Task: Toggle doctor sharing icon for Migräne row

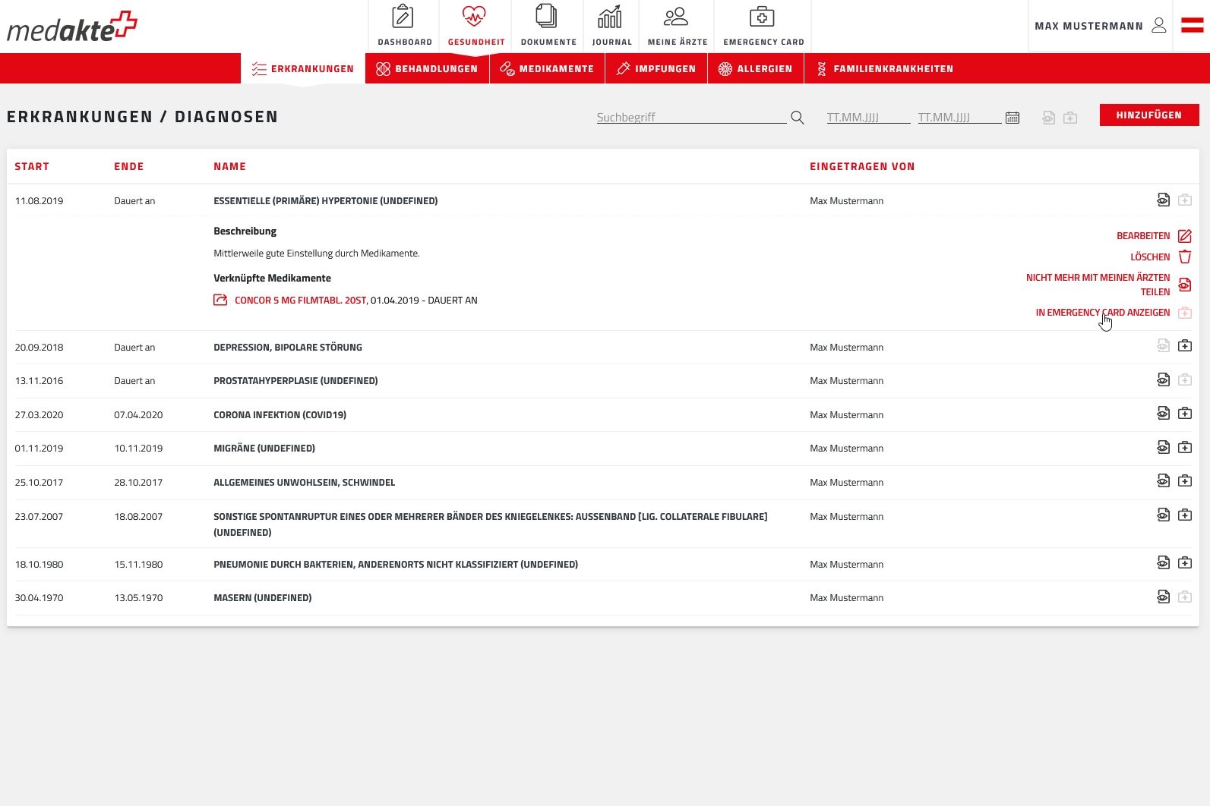Action: point(1163,447)
